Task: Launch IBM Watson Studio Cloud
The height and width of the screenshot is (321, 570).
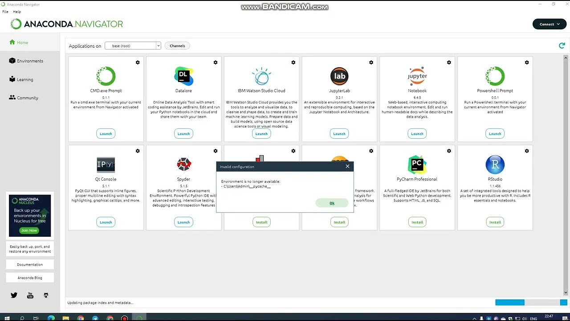Action: (x=261, y=134)
